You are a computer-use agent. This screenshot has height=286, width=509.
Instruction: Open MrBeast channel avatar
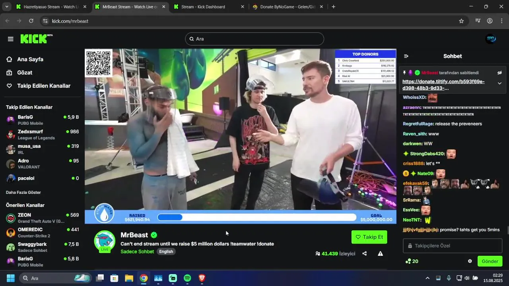click(x=105, y=241)
